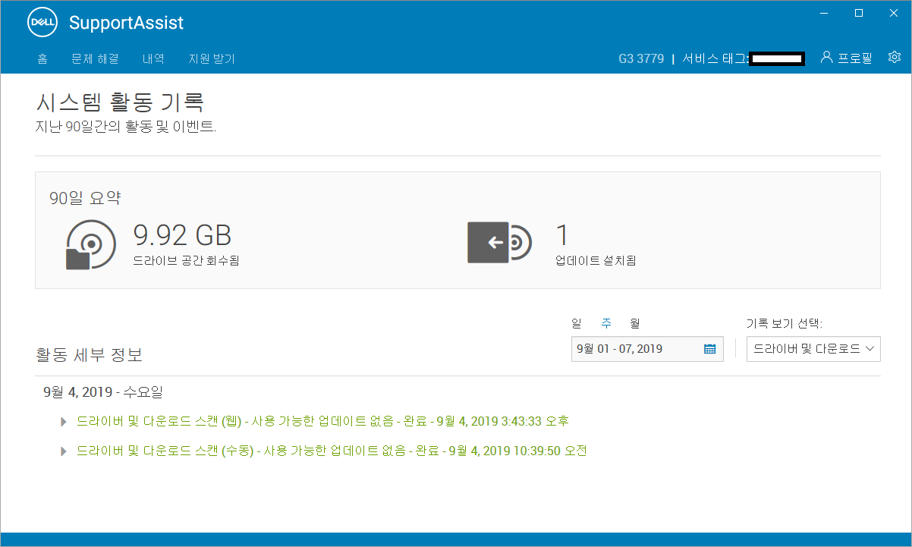Click the SupportAssist app title
Screen dimensions: 912x547
click(126, 23)
